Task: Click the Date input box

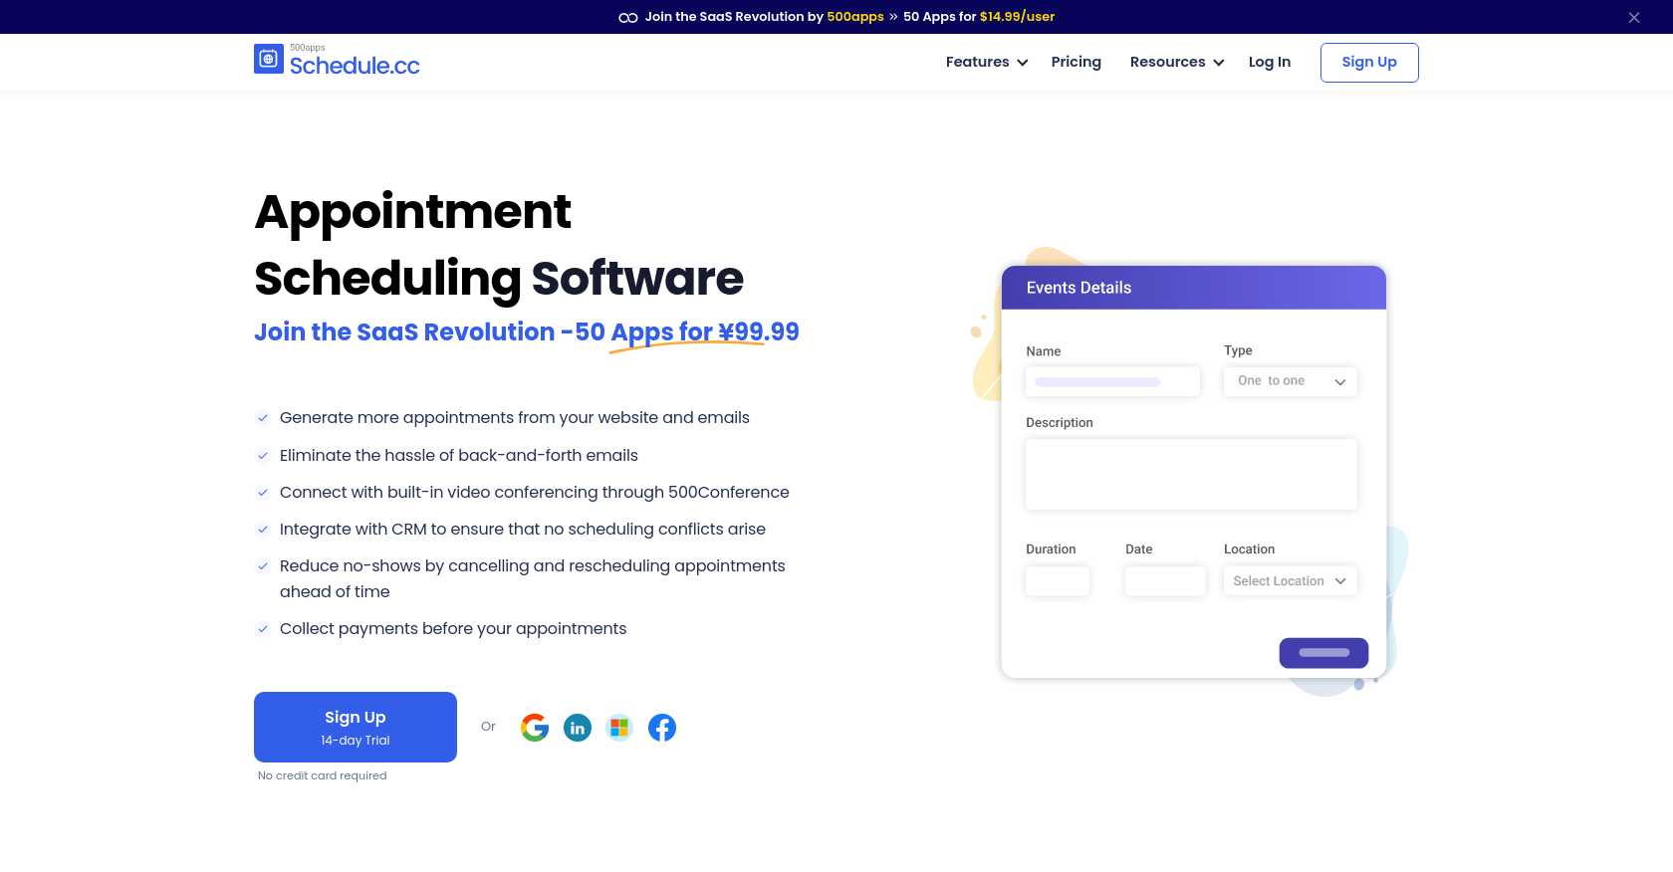Action: pyautogui.click(x=1165, y=581)
